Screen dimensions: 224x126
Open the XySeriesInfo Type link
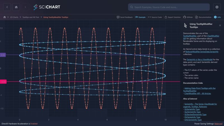192,109
